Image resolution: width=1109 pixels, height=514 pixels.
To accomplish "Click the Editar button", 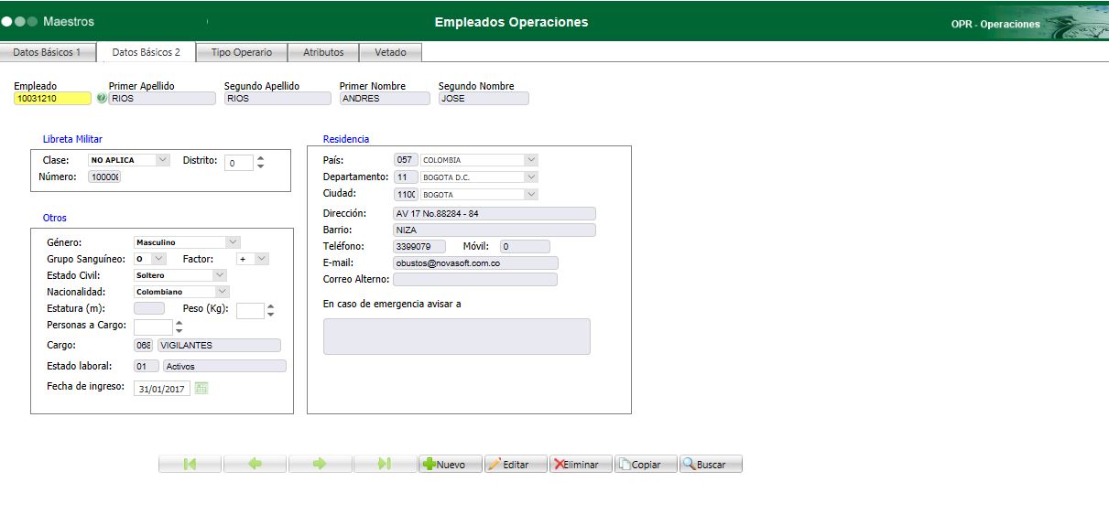I will pos(516,464).
